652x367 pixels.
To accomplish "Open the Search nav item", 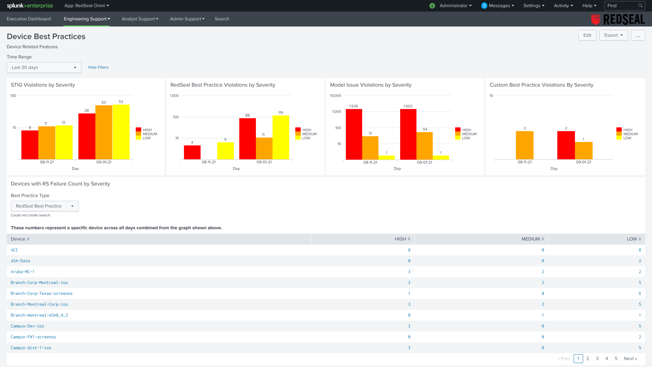I will click(x=222, y=19).
